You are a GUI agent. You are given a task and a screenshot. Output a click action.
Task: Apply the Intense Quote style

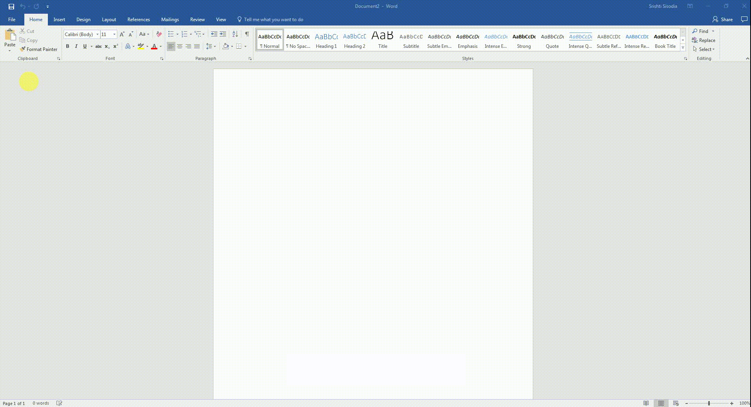click(580, 40)
